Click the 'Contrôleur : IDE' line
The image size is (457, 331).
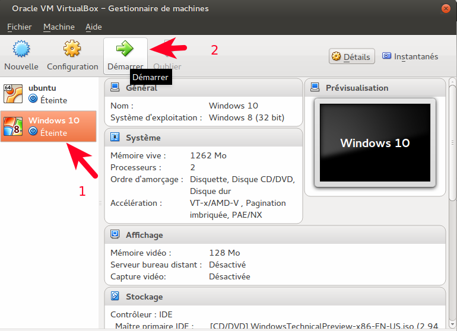point(141,314)
